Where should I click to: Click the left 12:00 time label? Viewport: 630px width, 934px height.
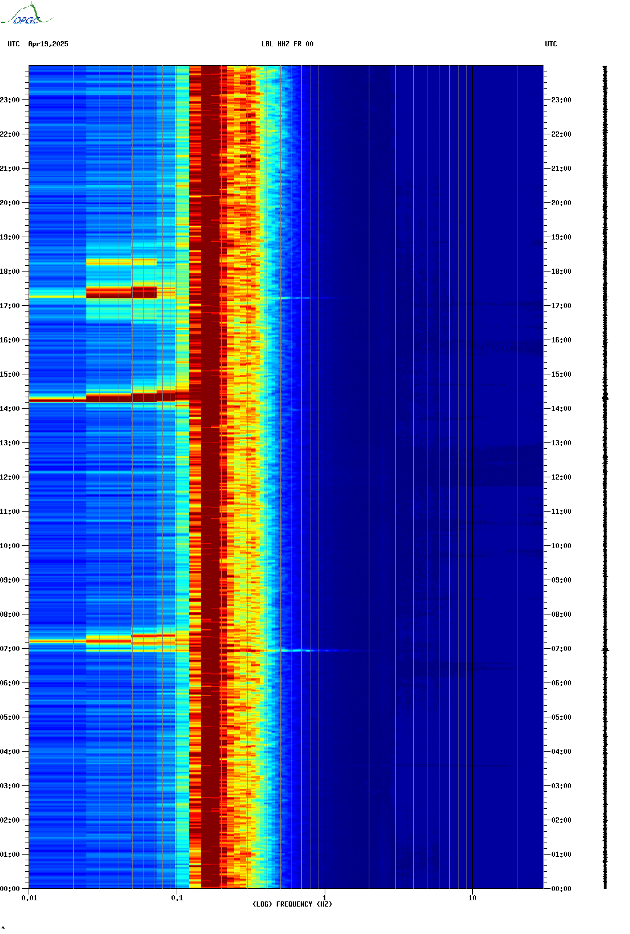click(x=10, y=477)
